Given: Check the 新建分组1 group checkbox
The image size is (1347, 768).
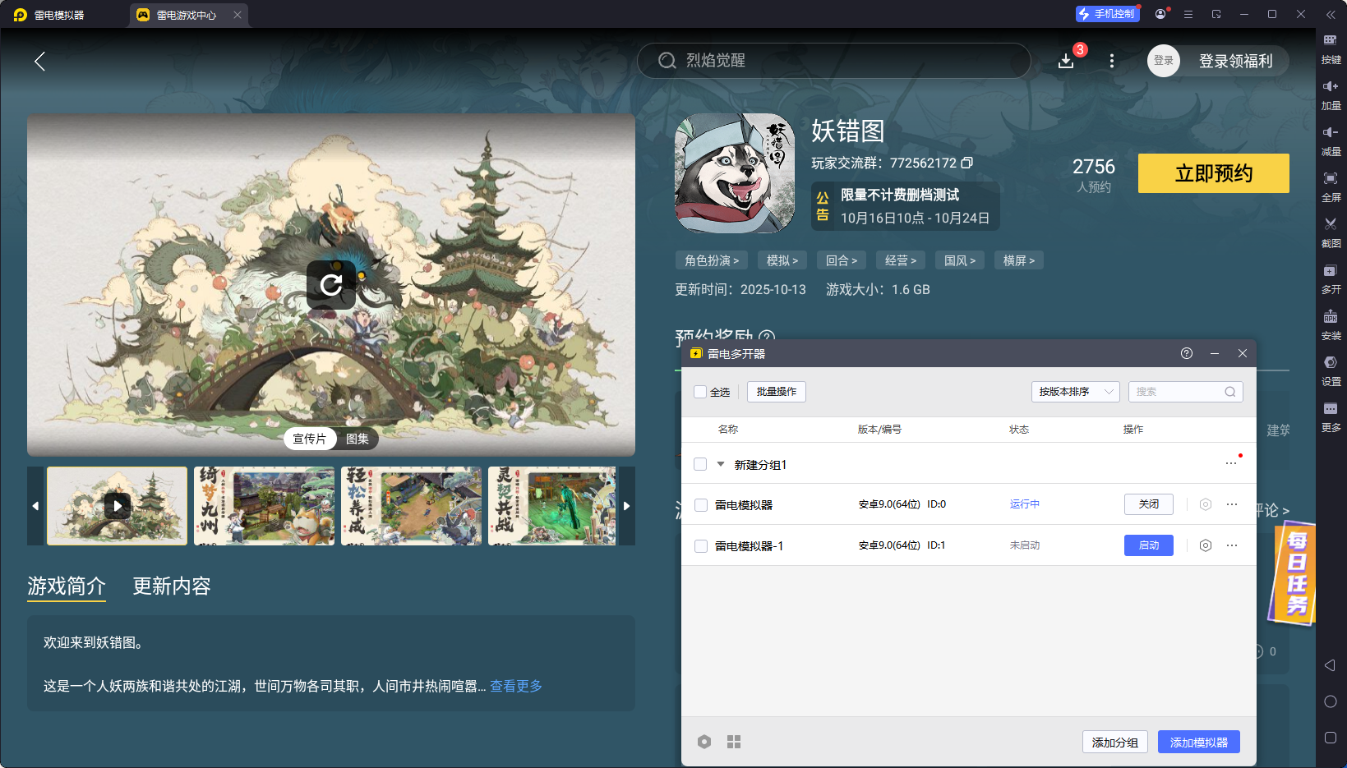Looking at the screenshot, I should point(700,464).
